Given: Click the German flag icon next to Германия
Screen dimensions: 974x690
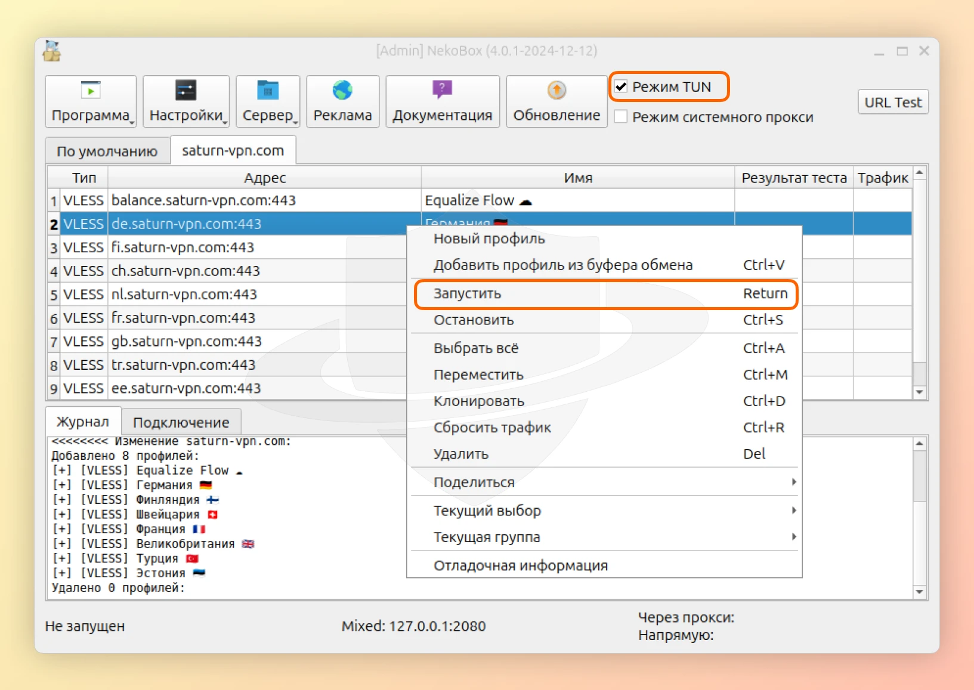Looking at the screenshot, I should click(500, 222).
